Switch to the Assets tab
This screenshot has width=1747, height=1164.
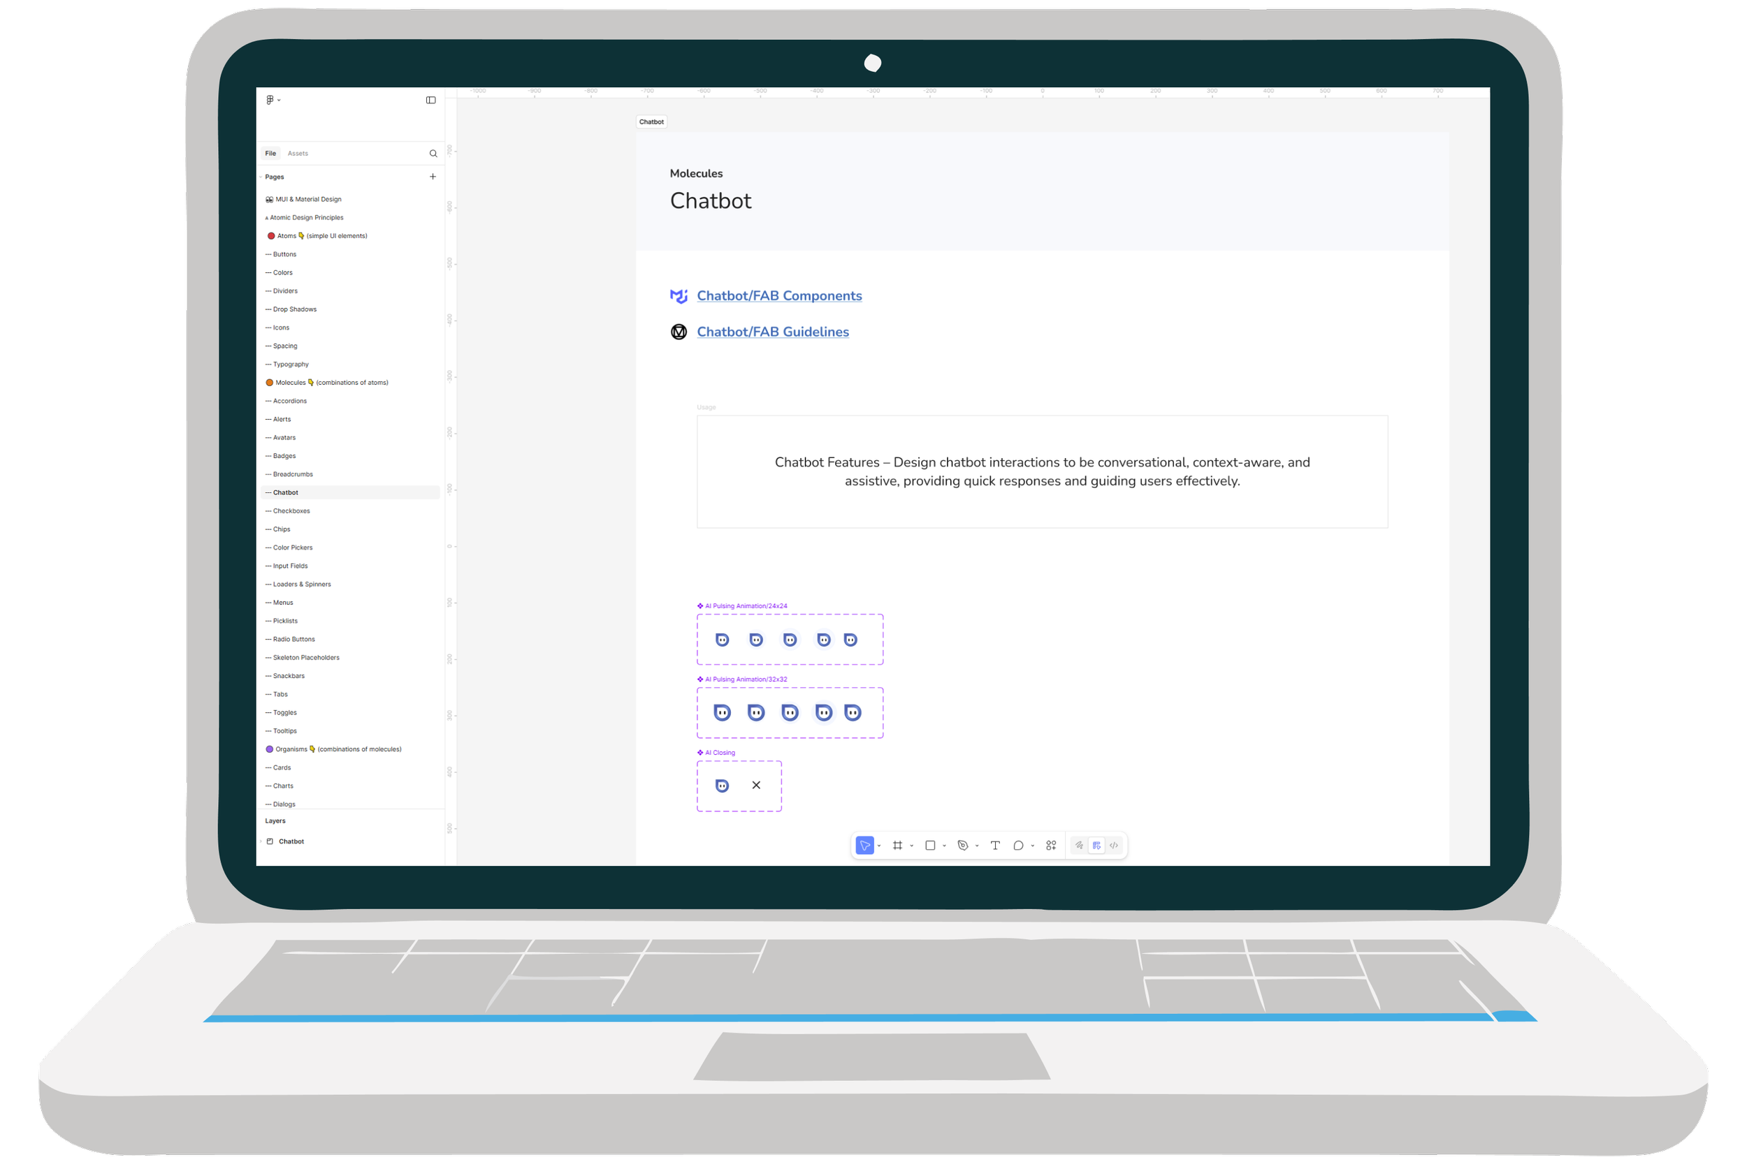(x=298, y=153)
